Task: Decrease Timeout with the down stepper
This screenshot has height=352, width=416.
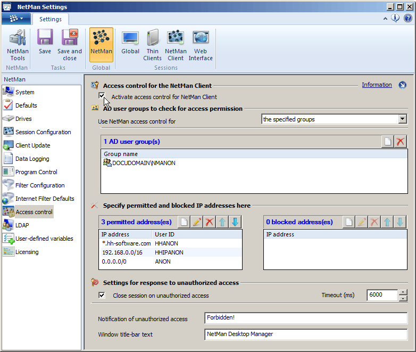Action: pos(403,298)
